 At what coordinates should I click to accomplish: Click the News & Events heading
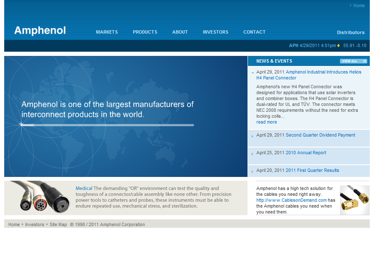[x=274, y=61]
